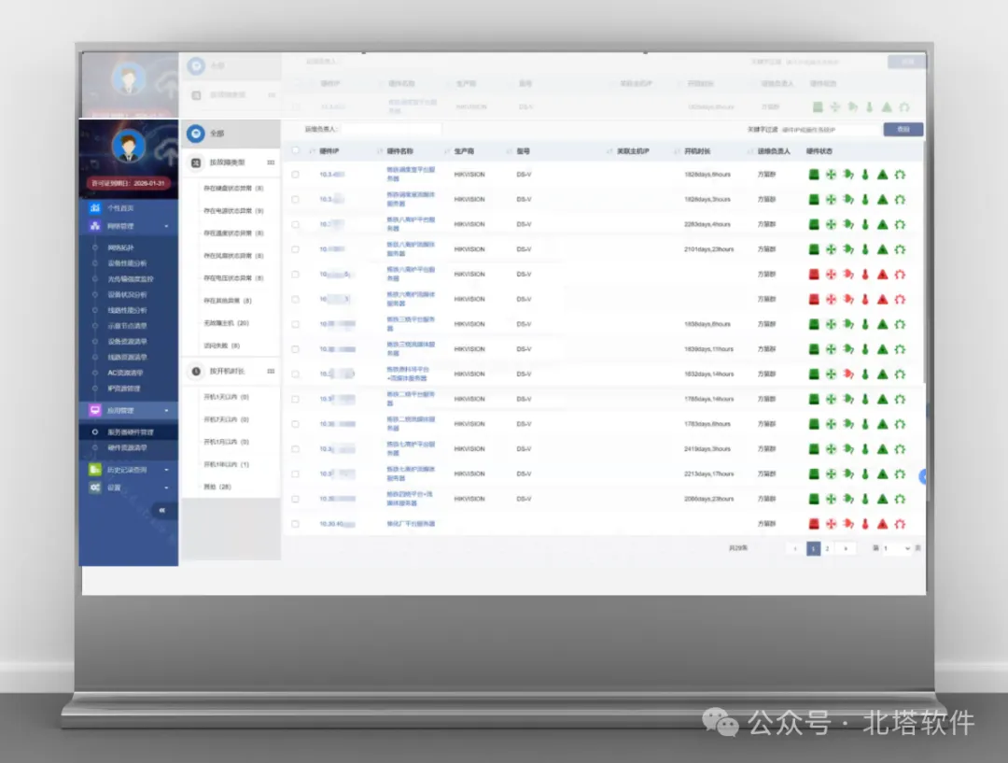
Task: Click the blue floating circle at right edge
Action: 923,476
